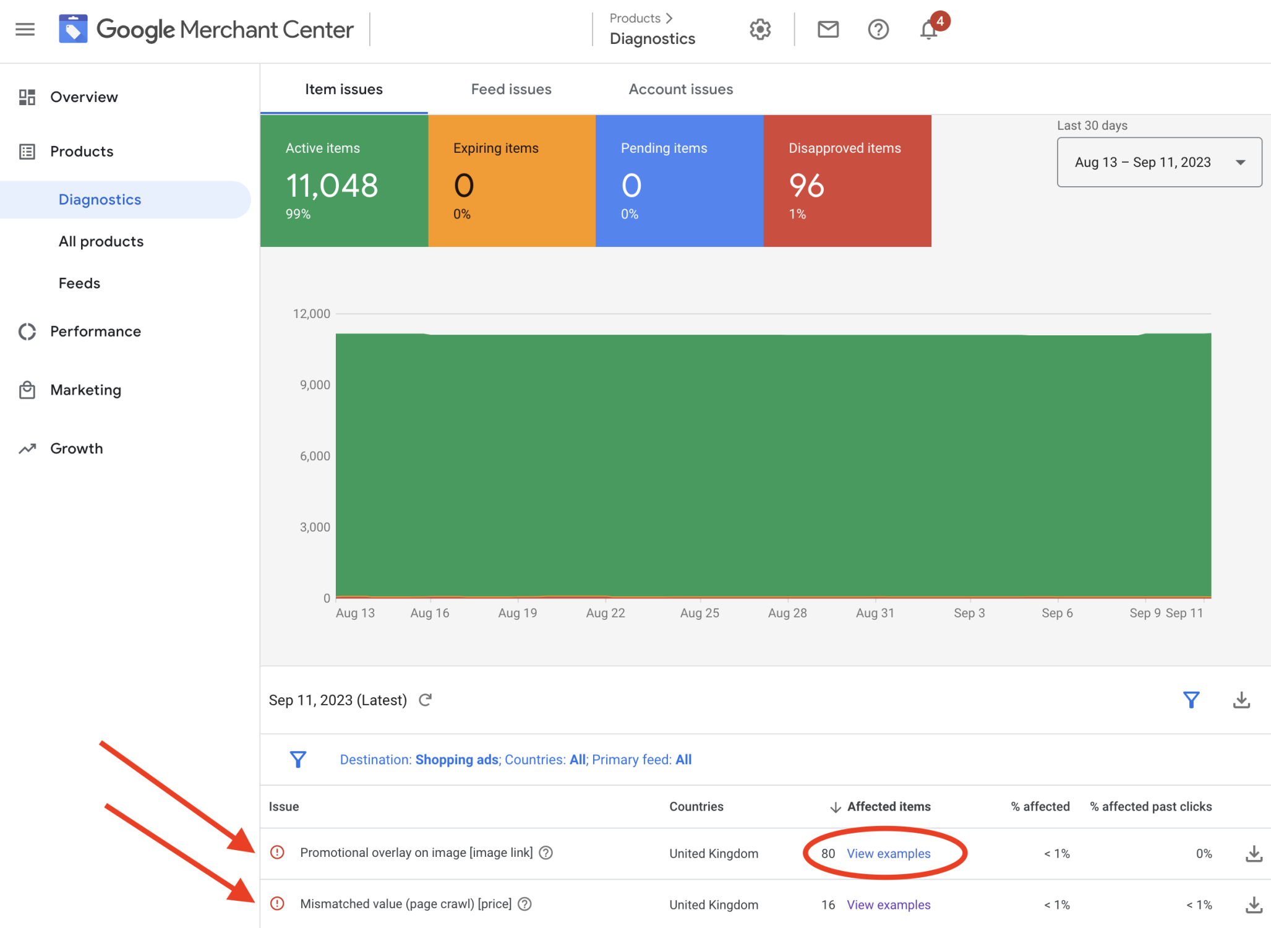Open the messages envelope icon
The image size is (1271, 928).
coord(828,29)
